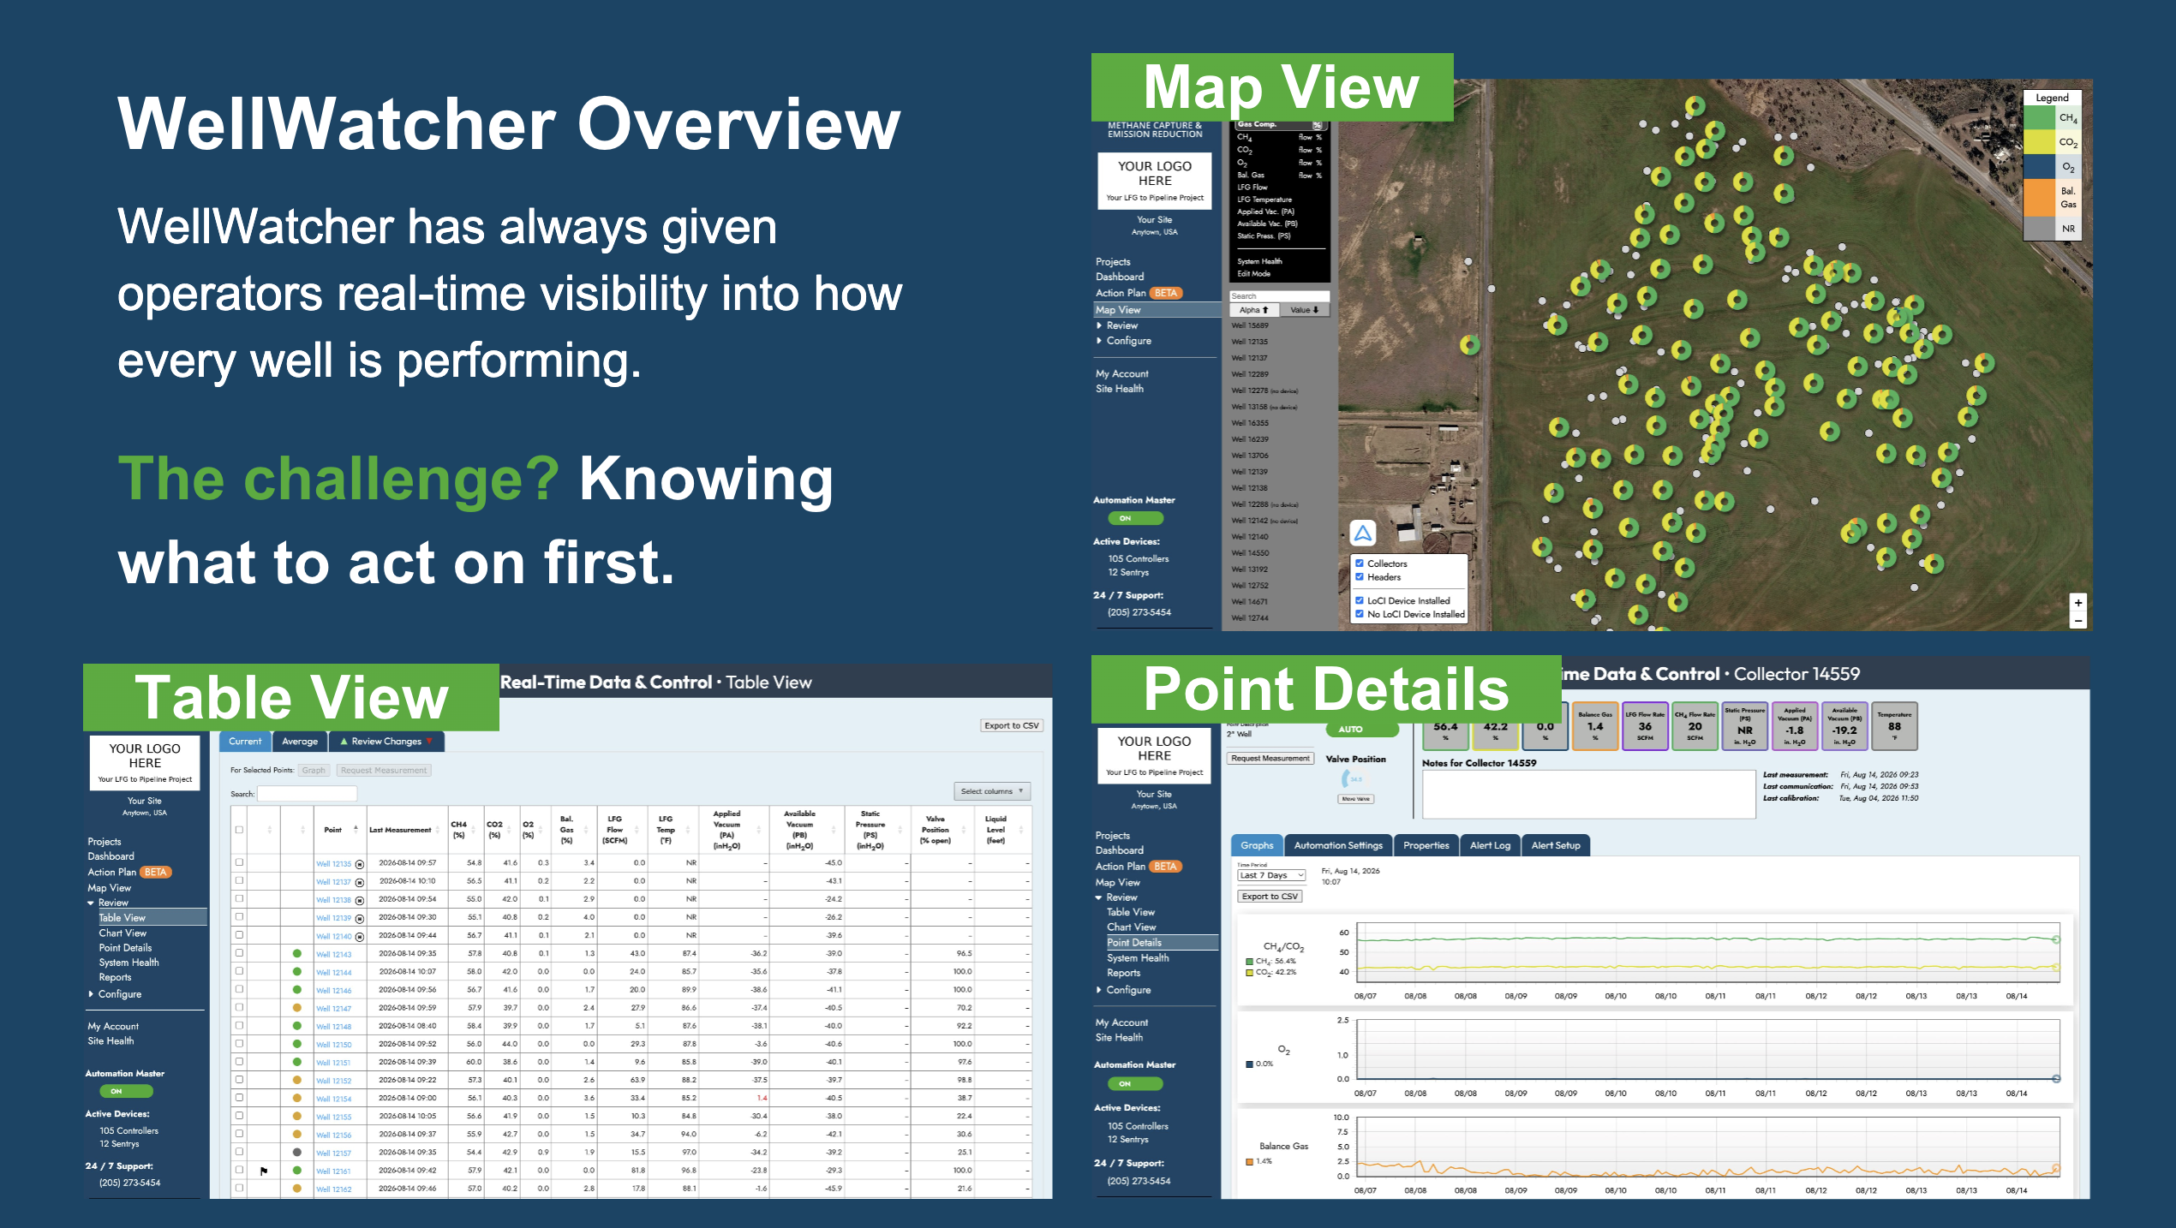
Task: Collapse Review in the Point Details sidebar
Action: [x=1099, y=897]
